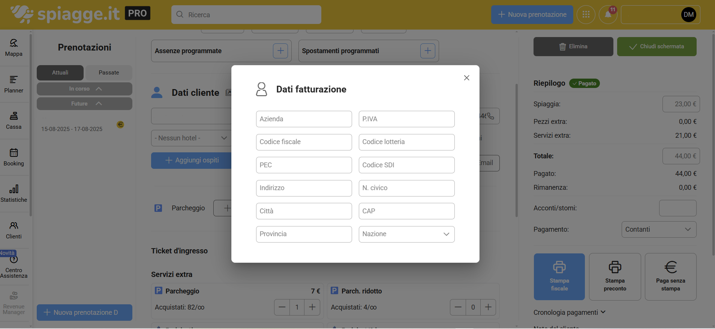Open the Nessun hotel dropdown

(x=191, y=138)
